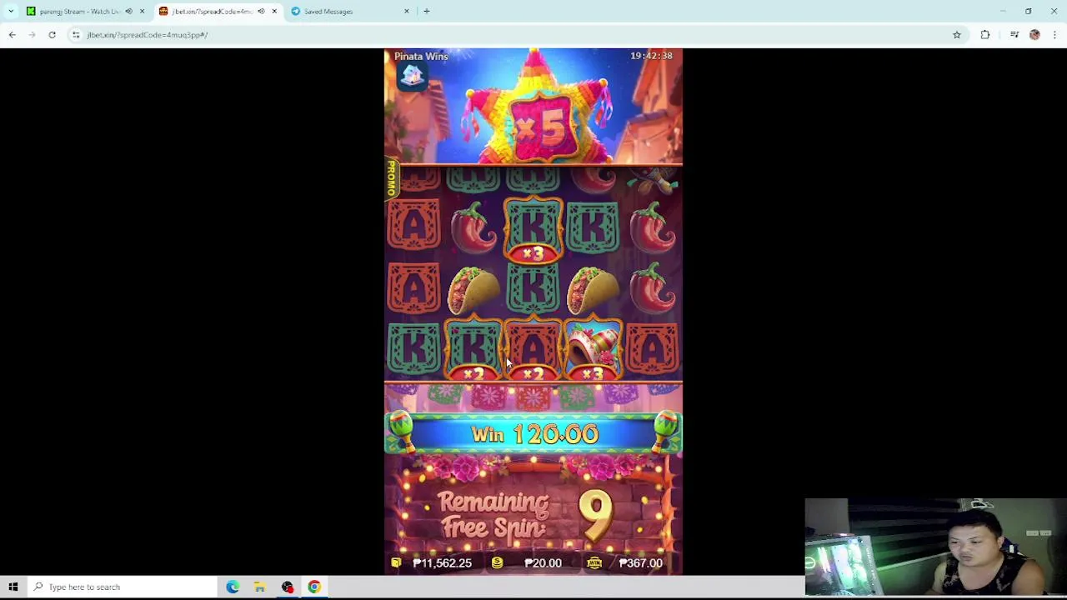Click the Pinata Wins game title

pos(421,56)
